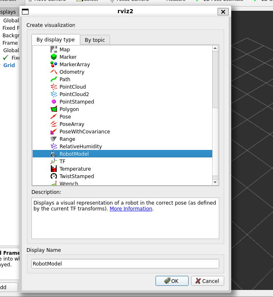Choose Odometry display type

[x=72, y=72]
